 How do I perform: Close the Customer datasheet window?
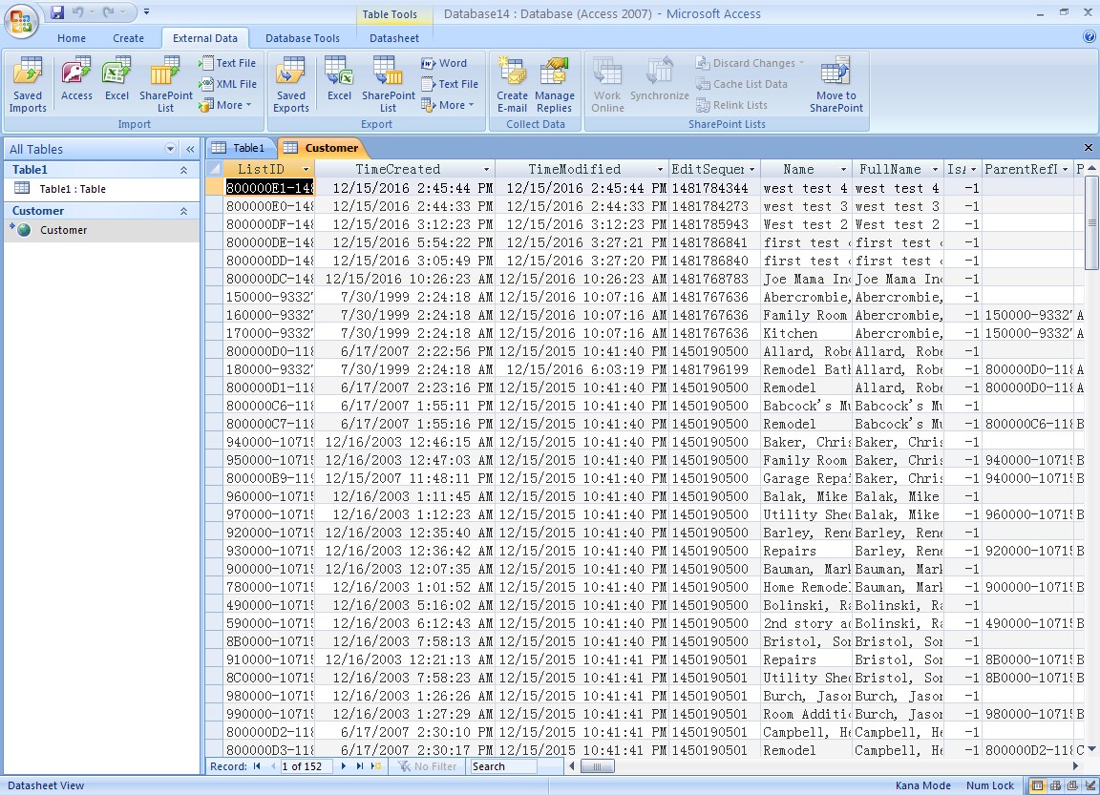[1089, 147]
